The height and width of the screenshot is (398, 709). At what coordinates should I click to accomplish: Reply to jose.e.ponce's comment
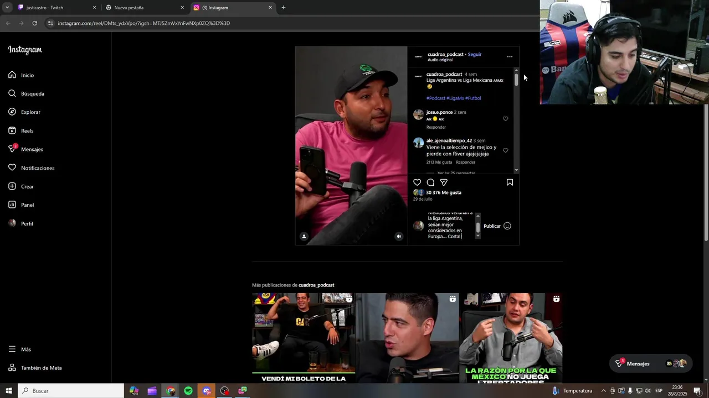436,127
